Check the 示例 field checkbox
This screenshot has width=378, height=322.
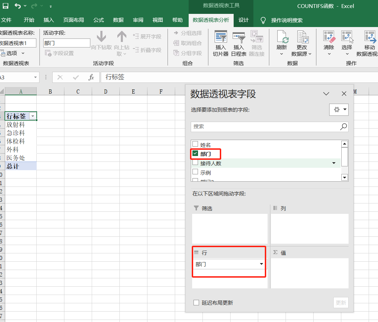point(195,172)
